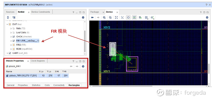Switch to the Device Constraints tab
This screenshot has width=212, height=99.
(41, 12)
